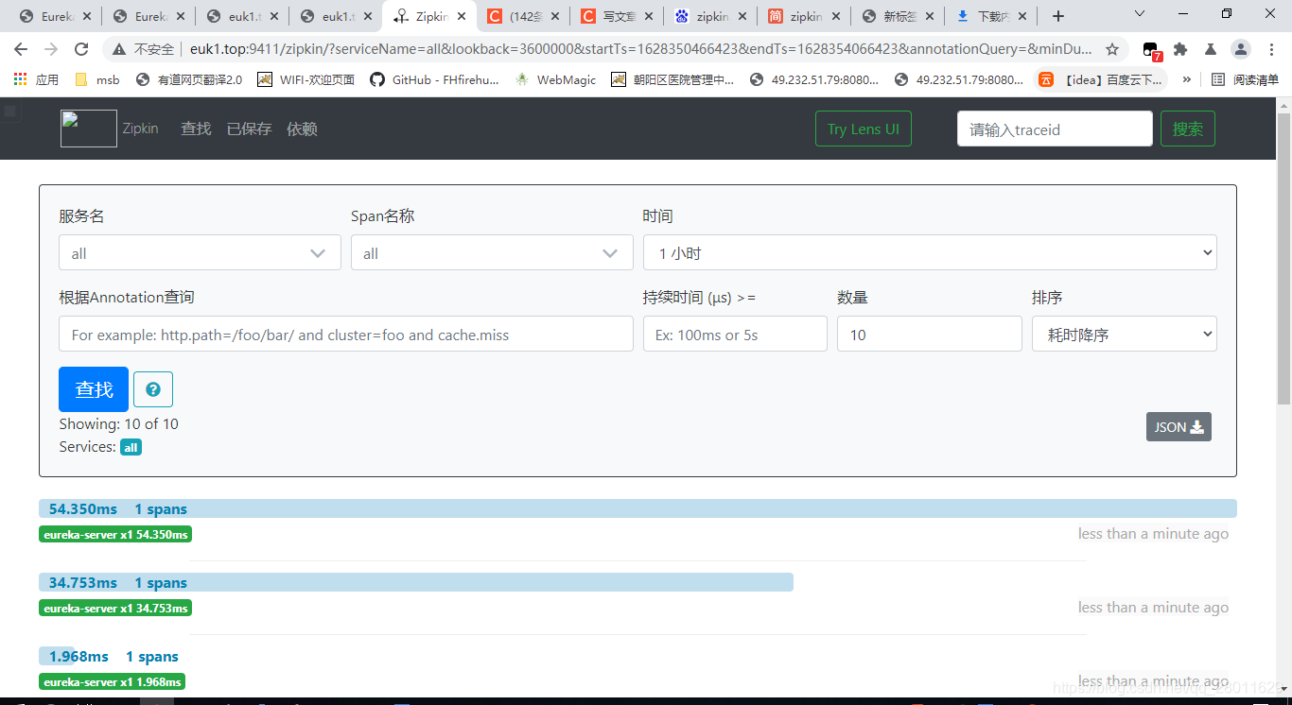1292x705 pixels.
Task: Click the Zipkin brand text
Action: point(140,129)
